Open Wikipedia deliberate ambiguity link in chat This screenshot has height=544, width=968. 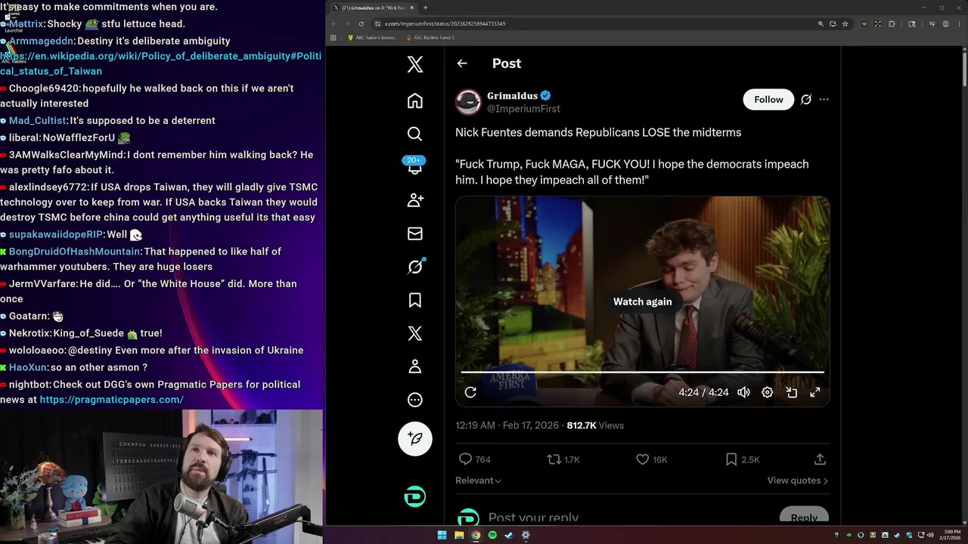pyautogui.click(x=160, y=63)
